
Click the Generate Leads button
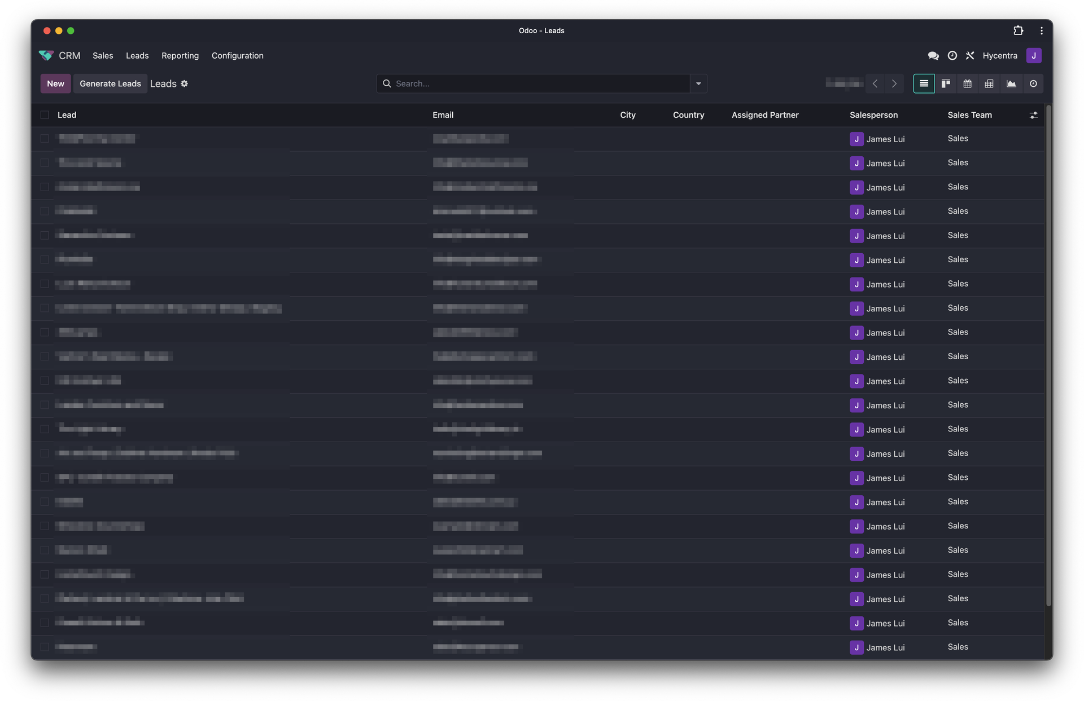(110, 83)
